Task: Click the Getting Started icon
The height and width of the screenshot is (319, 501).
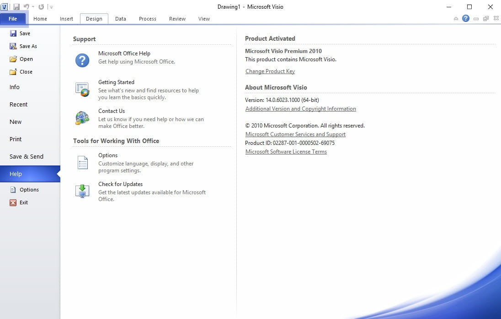Action: coord(82,90)
